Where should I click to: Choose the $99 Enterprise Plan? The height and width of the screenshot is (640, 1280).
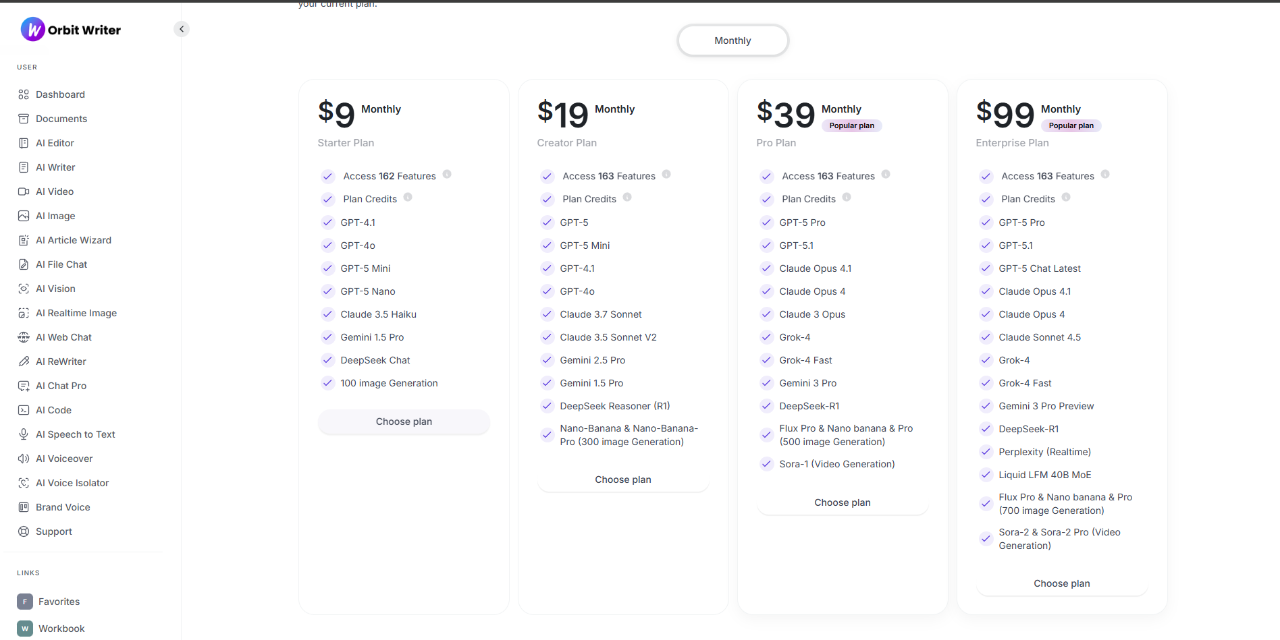(x=1061, y=583)
